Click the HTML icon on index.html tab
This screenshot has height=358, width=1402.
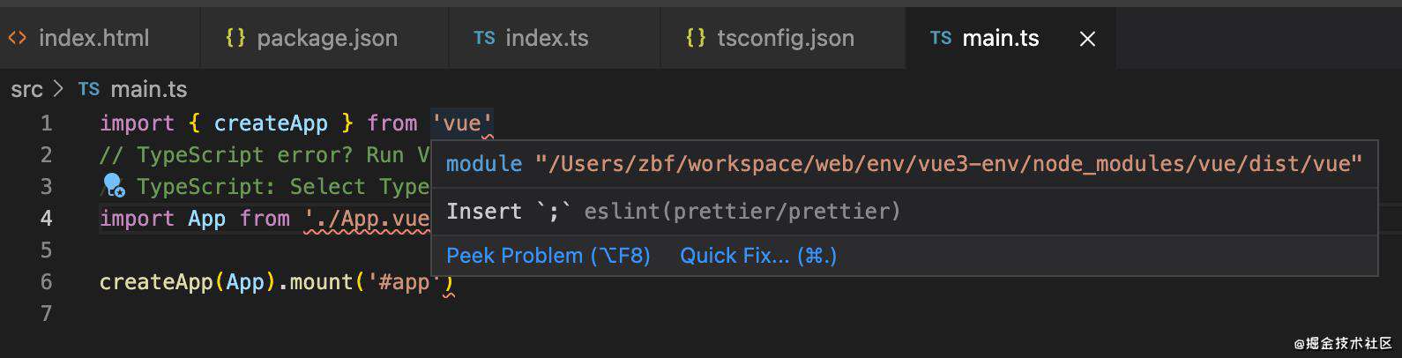17,38
